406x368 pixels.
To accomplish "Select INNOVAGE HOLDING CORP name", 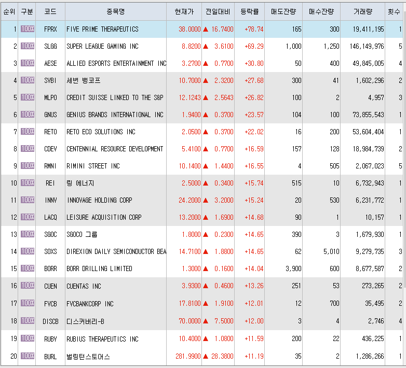I will point(100,200).
